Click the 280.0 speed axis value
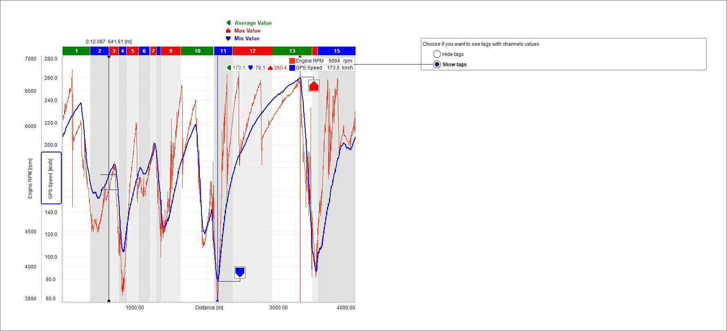Screen dimensions: 727x331 pos(51,59)
